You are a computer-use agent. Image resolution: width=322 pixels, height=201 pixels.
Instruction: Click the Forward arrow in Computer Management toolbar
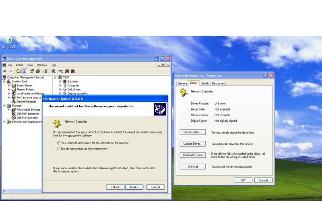[x=10, y=71]
